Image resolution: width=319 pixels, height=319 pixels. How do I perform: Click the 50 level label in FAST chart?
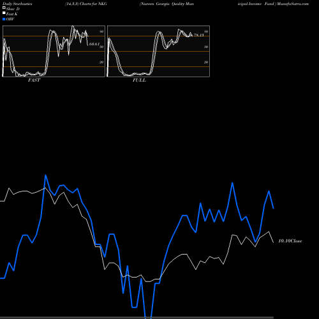101,47
